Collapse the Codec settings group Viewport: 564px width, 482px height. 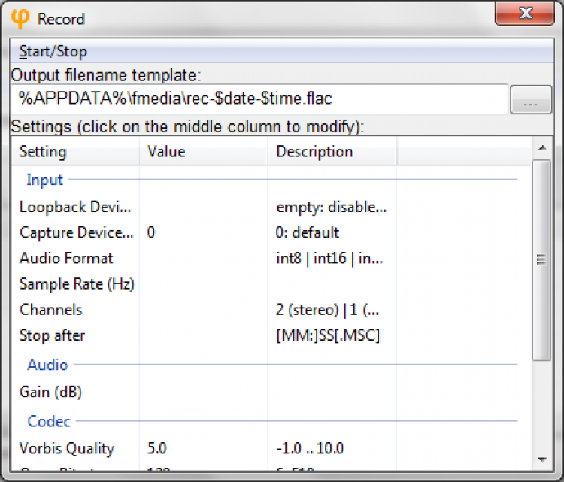[x=50, y=420]
